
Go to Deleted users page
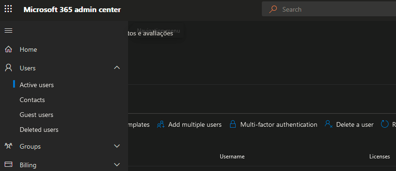point(39,130)
